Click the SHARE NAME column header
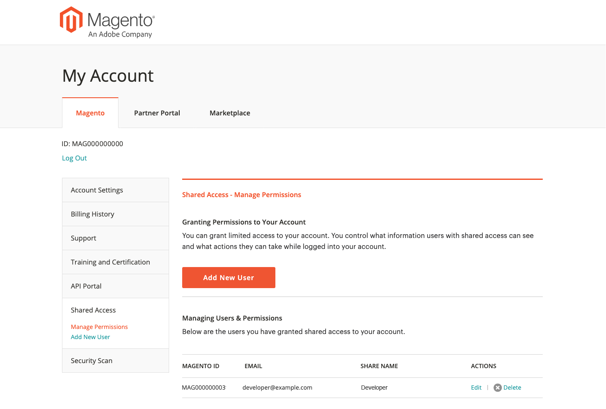This screenshot has height=409, width=606. [x=379, y=366]
